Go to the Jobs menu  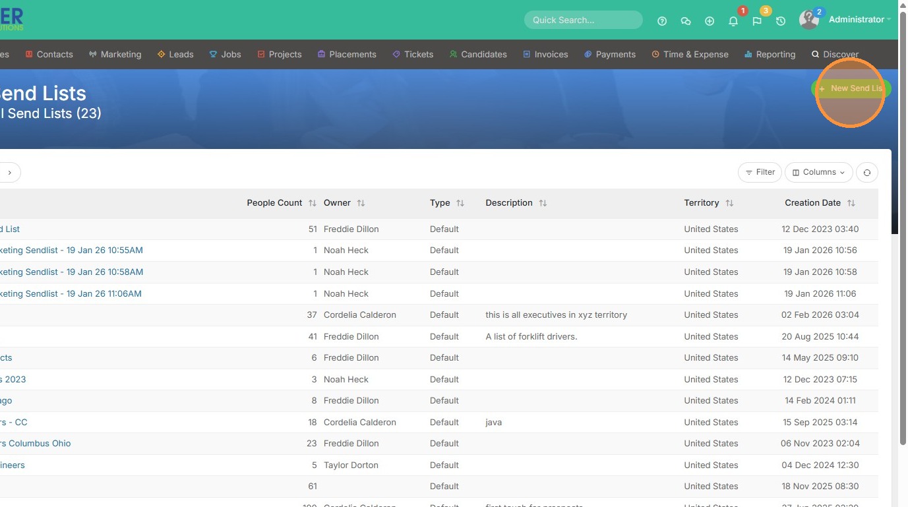[225, 55]
